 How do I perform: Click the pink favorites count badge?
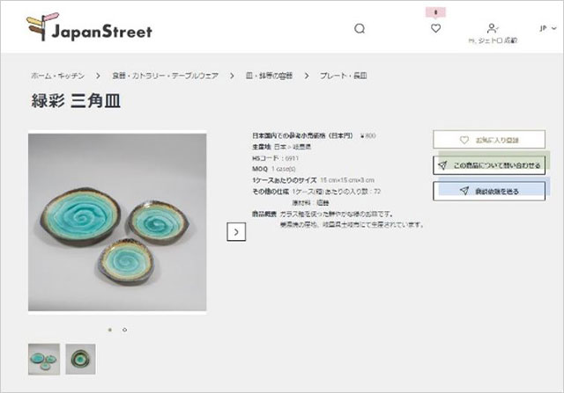(435, 12)
